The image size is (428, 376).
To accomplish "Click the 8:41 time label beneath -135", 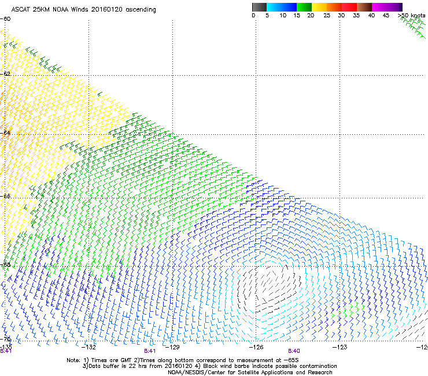I will 6,351.
